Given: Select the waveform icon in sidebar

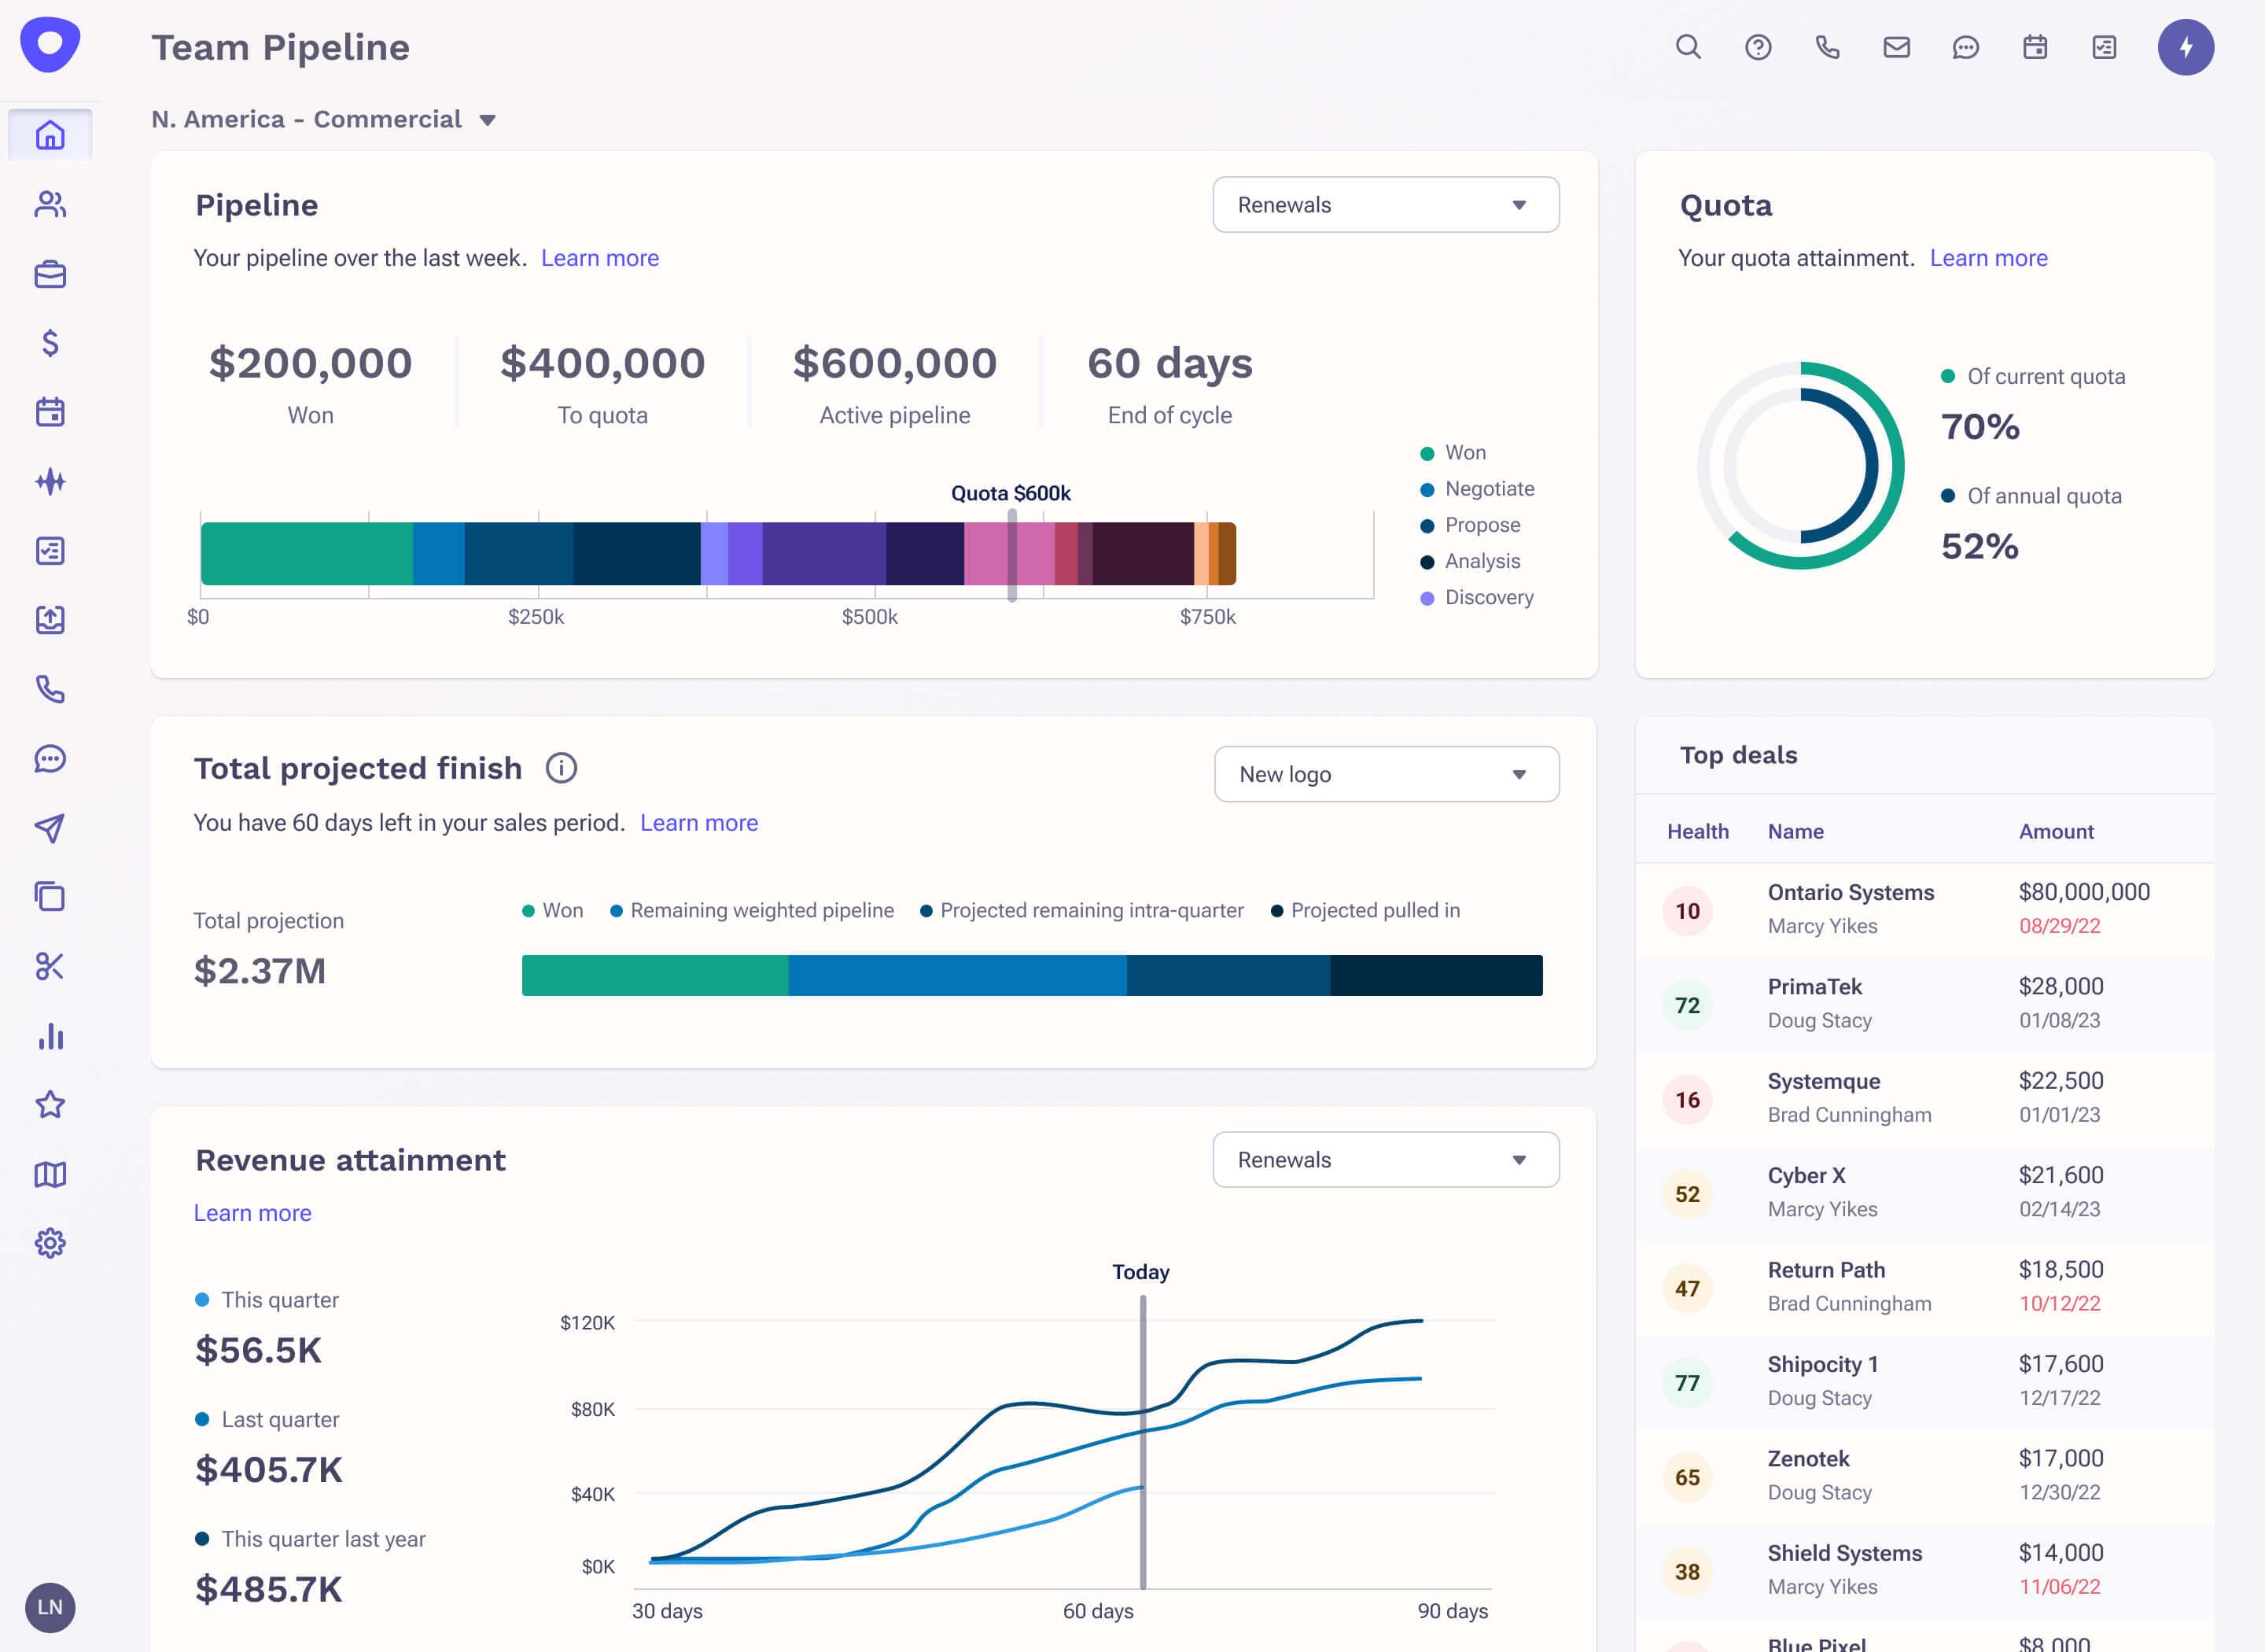Looking at the screenshot, I should point(50,481).
